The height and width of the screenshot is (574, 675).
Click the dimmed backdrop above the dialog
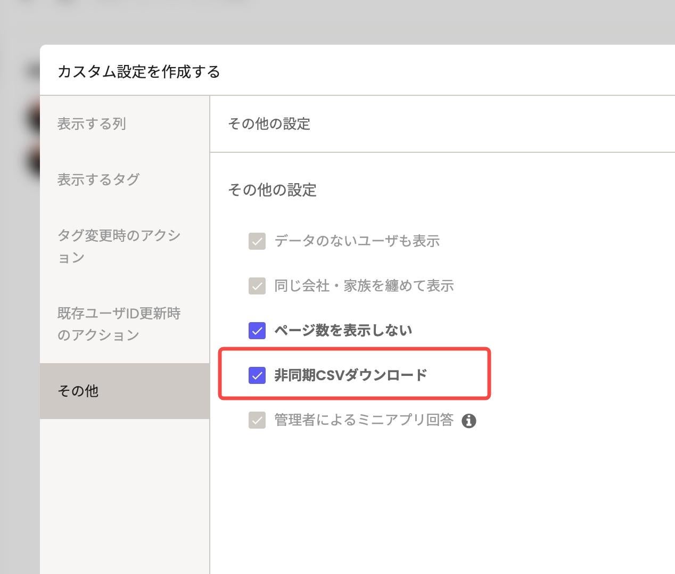pyautogui.click(x=373, y=21)
